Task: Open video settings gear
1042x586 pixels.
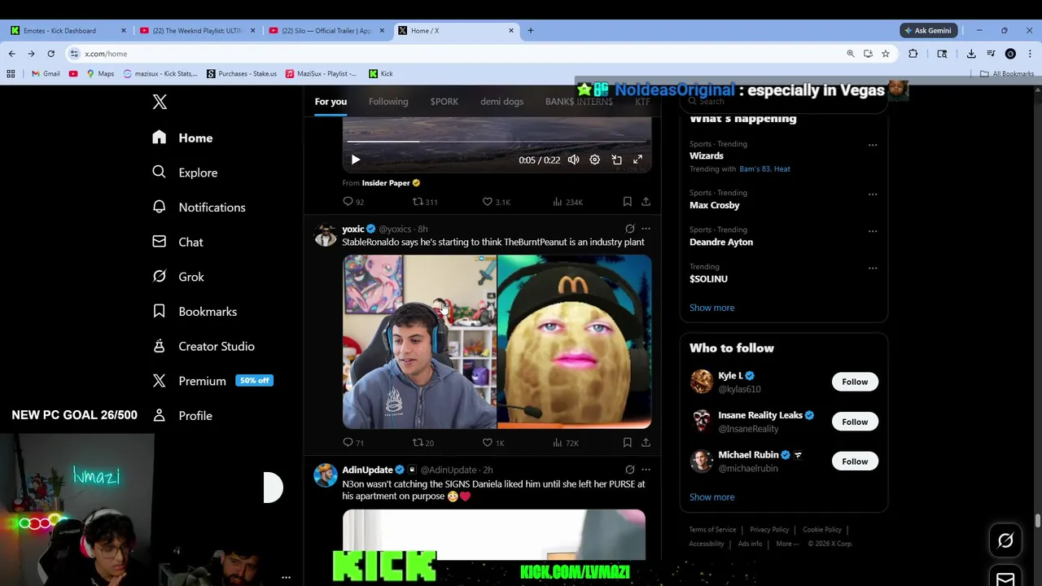Action: [x=594, y=160]
